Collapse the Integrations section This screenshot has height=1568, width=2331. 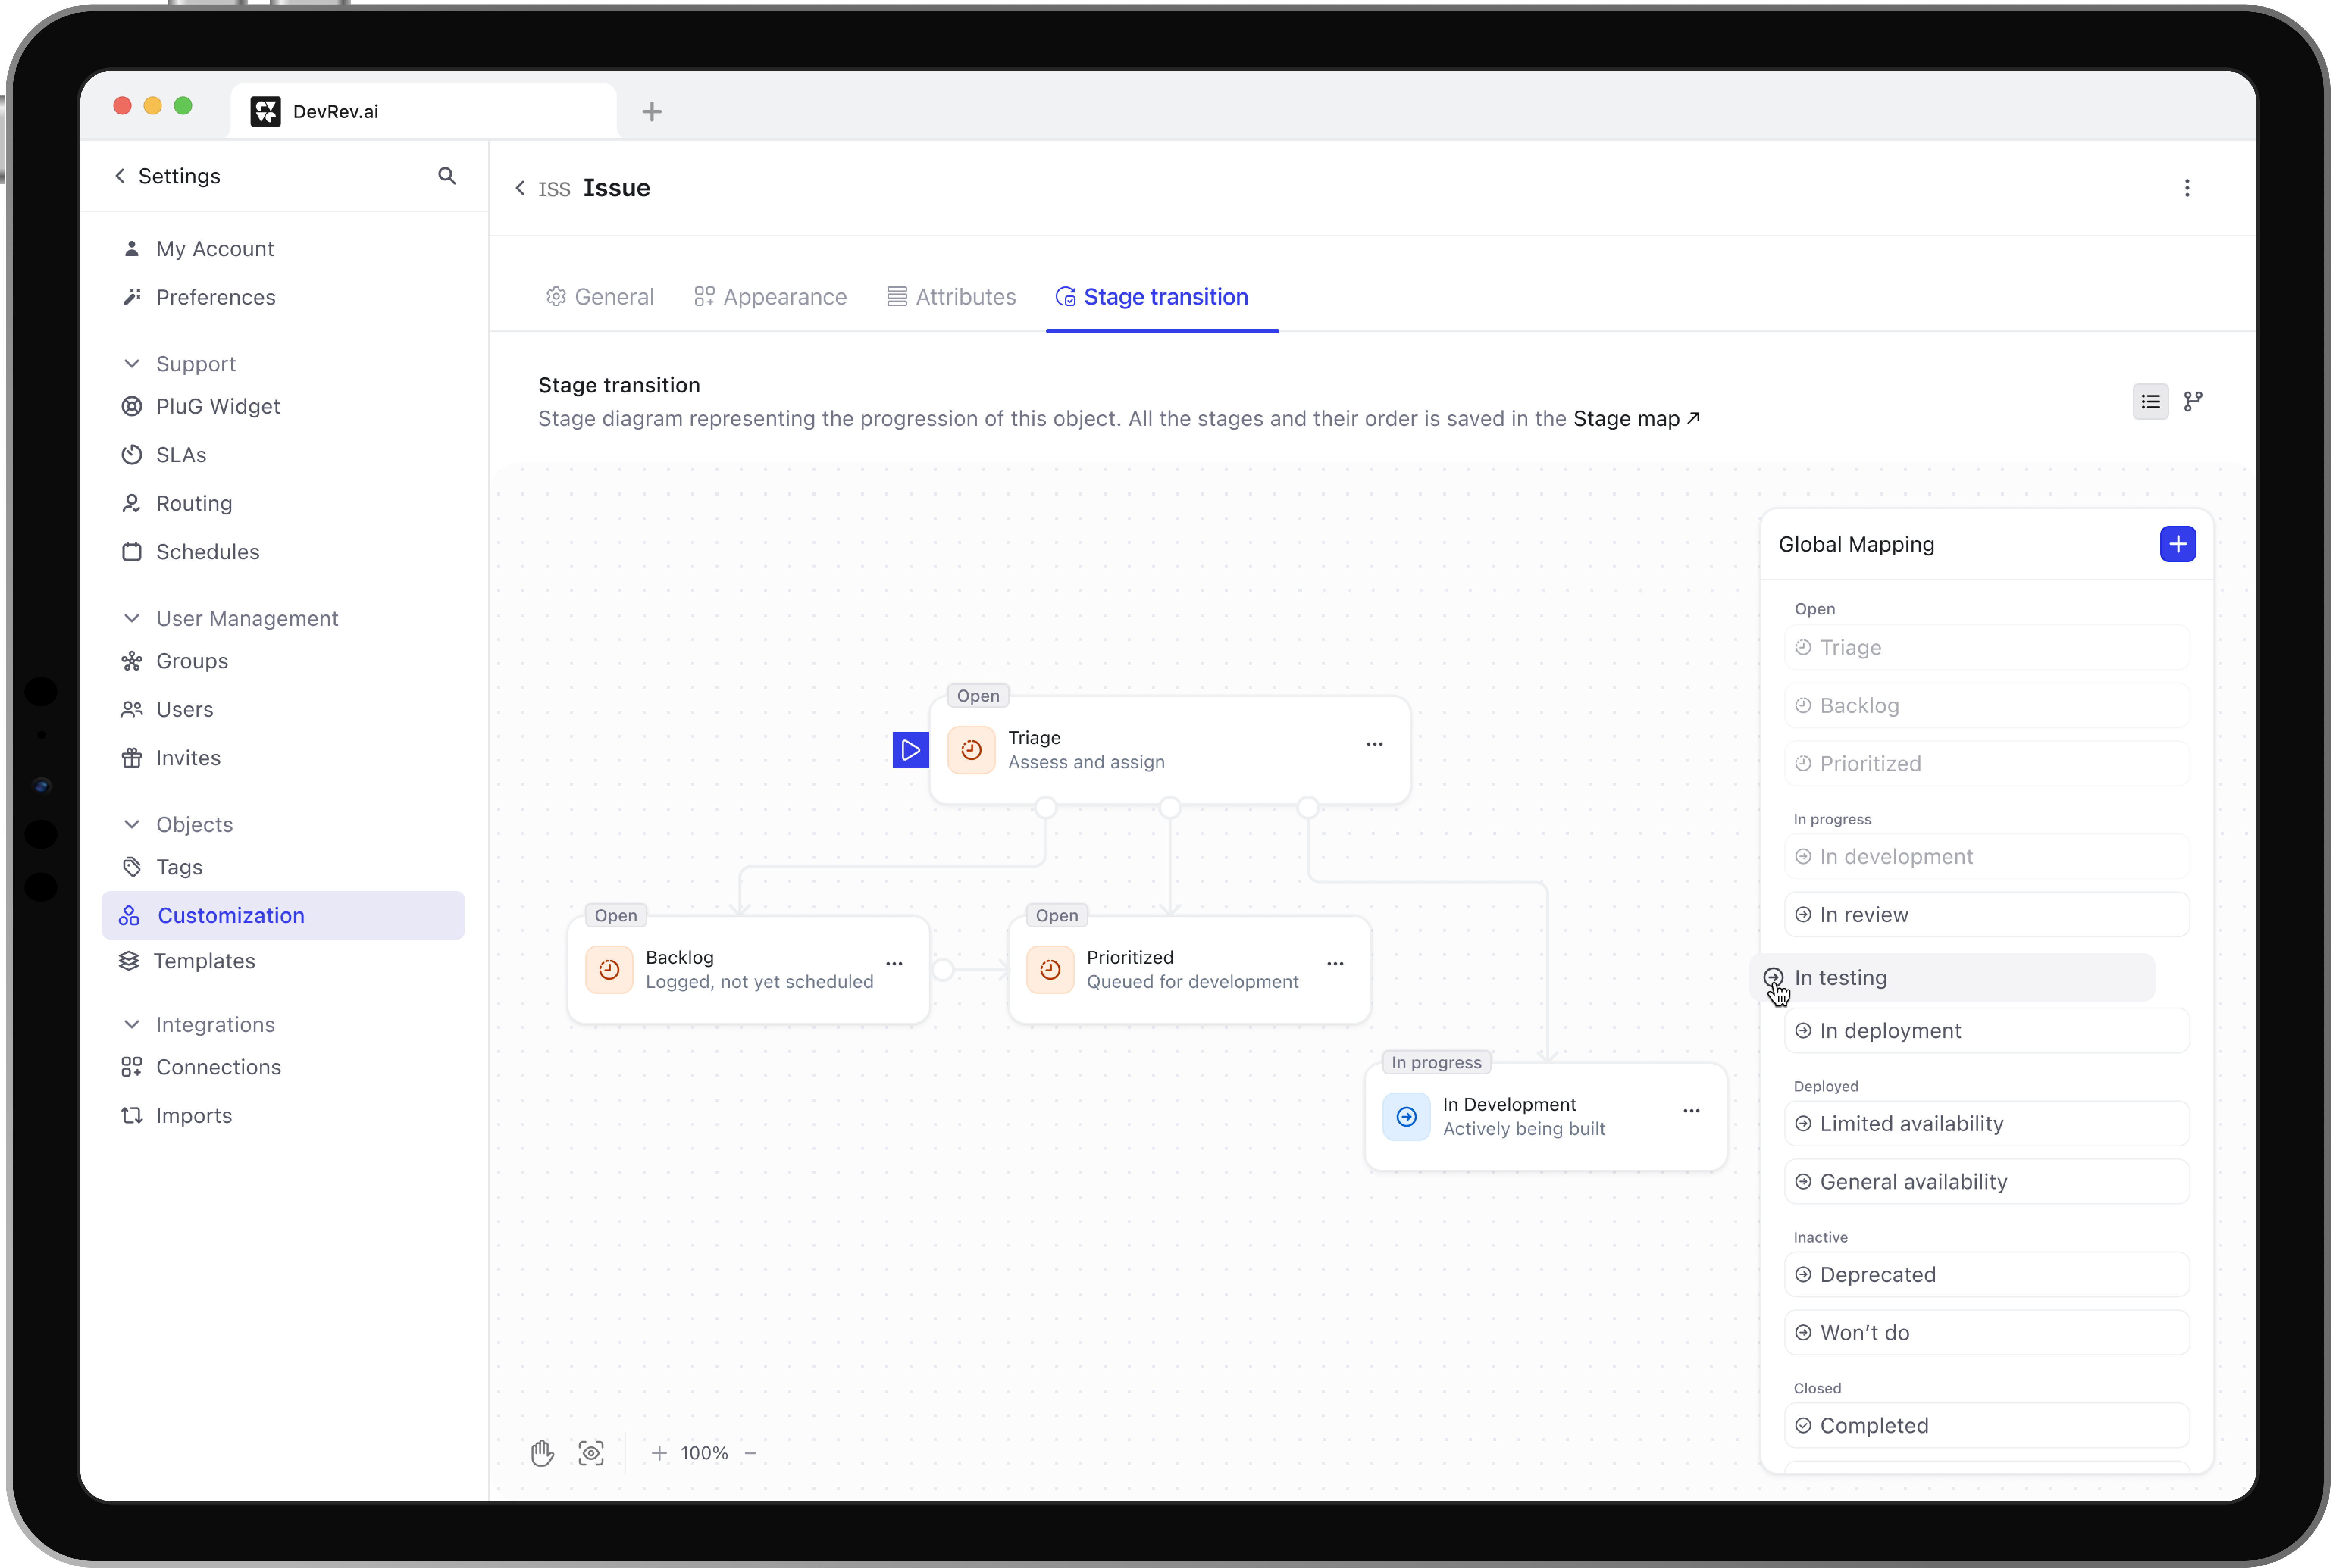[x=132, y=1025]
